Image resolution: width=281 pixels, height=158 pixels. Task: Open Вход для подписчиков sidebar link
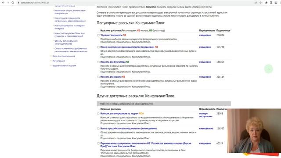[64, 56]
